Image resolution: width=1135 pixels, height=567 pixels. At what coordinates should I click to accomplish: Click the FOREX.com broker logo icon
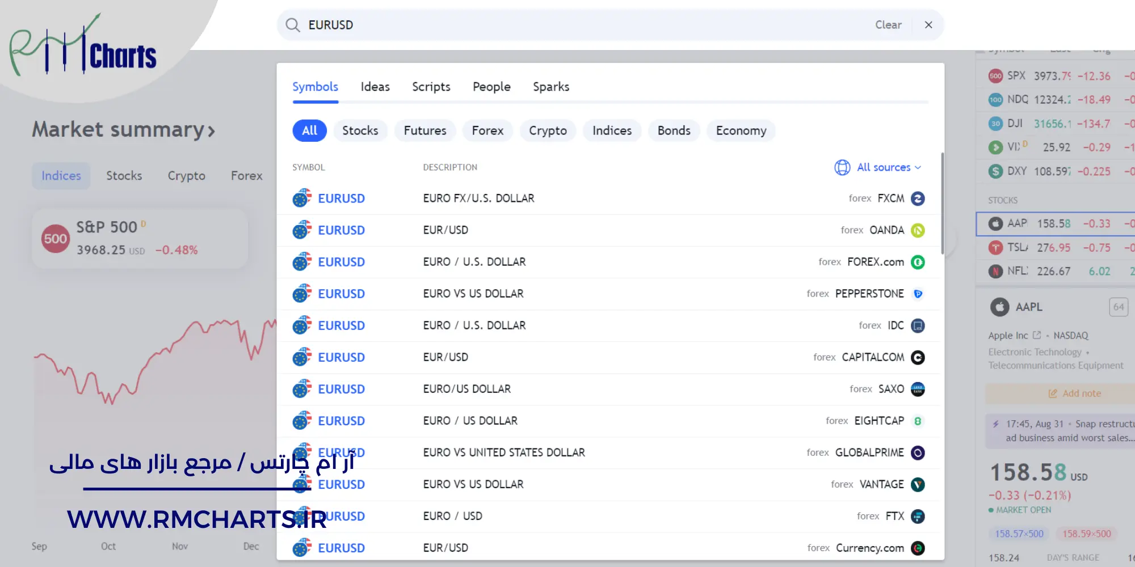(918, 262)
